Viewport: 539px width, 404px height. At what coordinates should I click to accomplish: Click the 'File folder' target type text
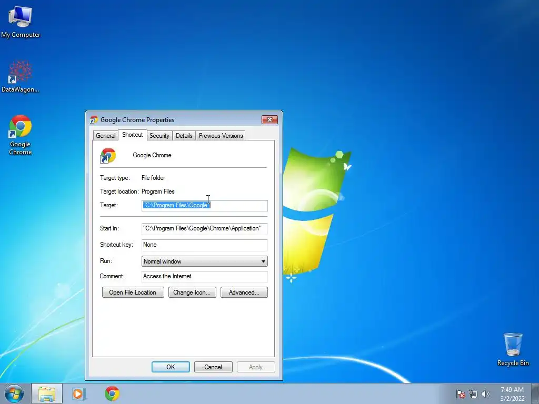[153, 178]
